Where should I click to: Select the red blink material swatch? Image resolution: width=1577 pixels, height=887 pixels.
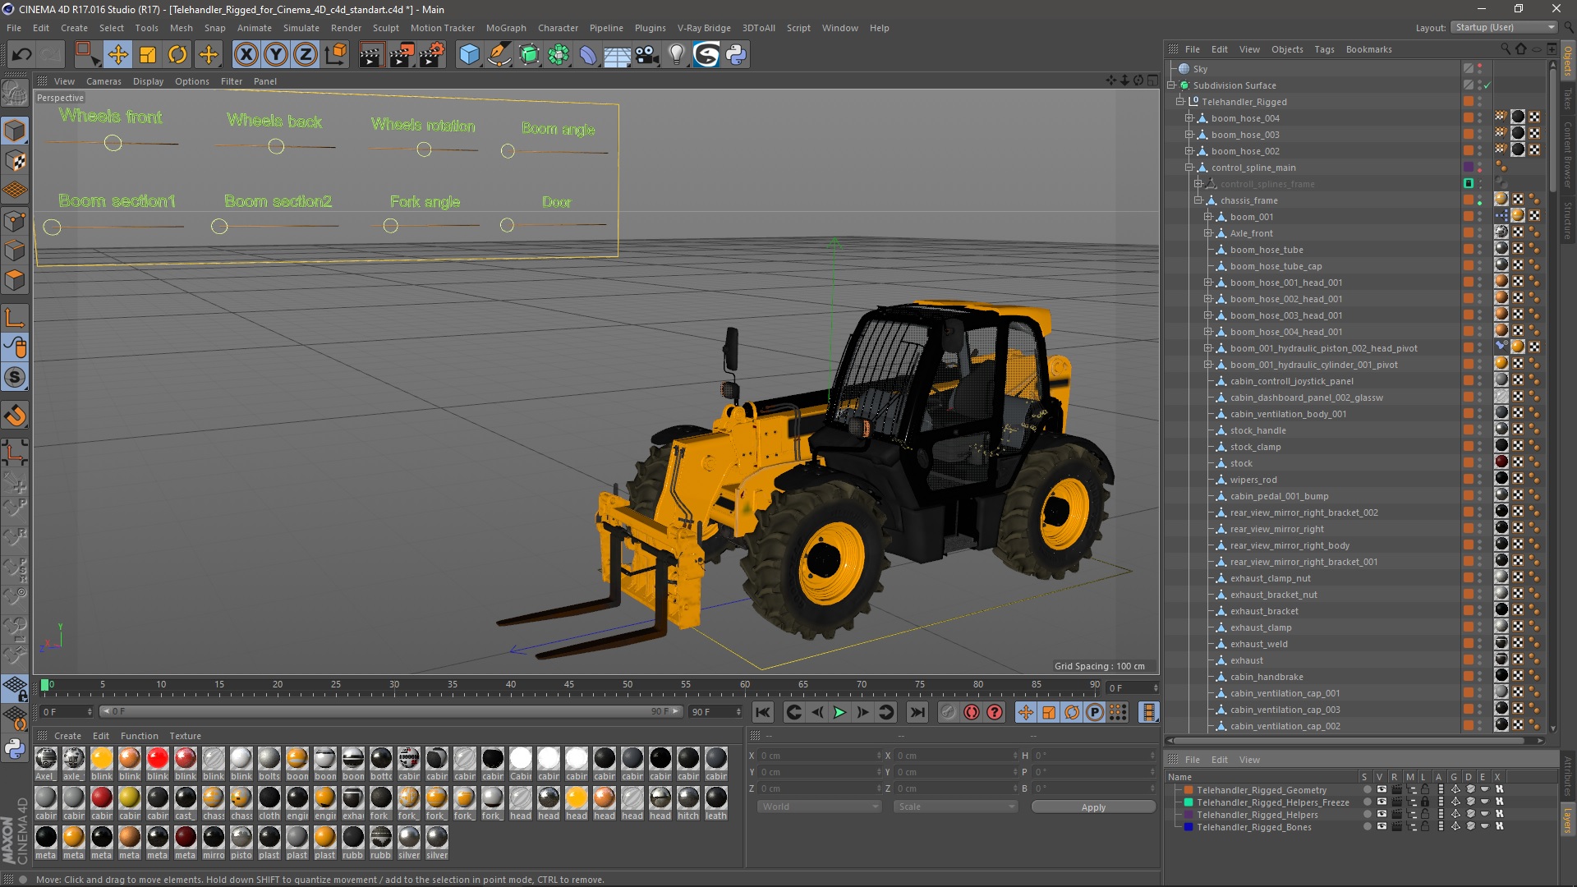[x=158, y=759]
